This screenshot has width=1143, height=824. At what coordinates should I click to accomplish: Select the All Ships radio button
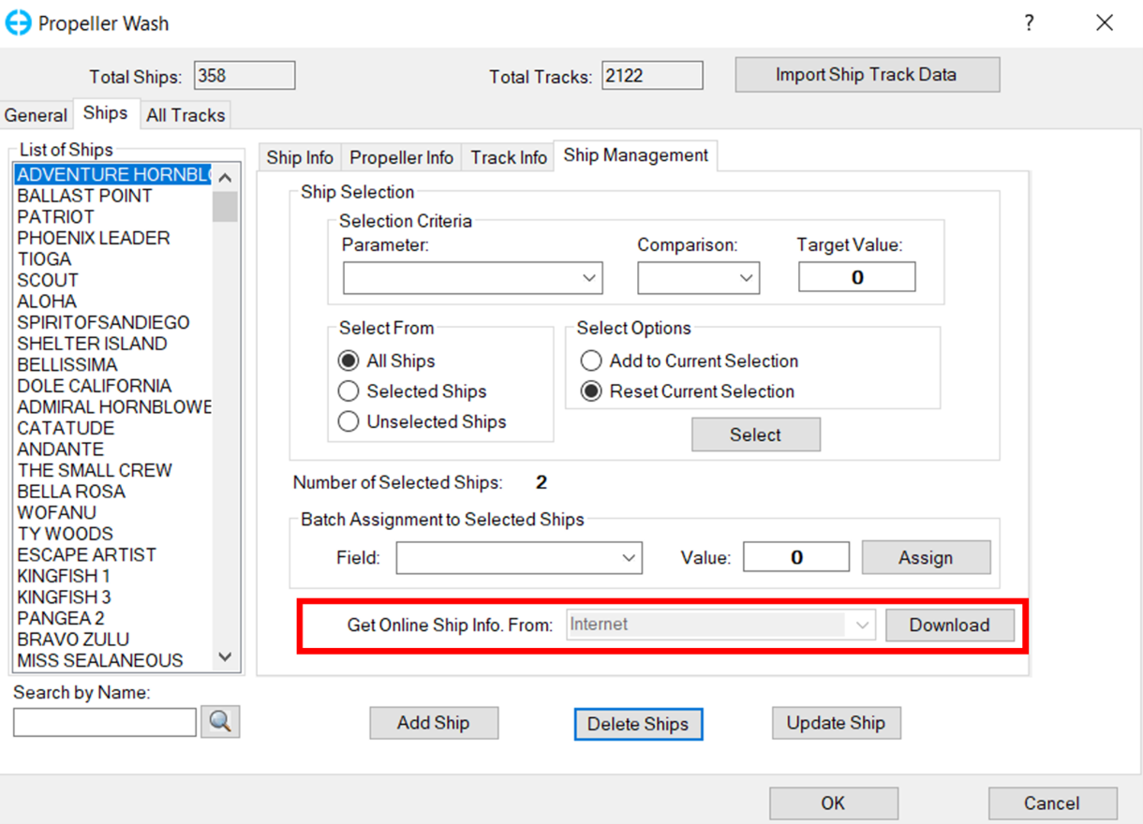(x=348, y=360)
